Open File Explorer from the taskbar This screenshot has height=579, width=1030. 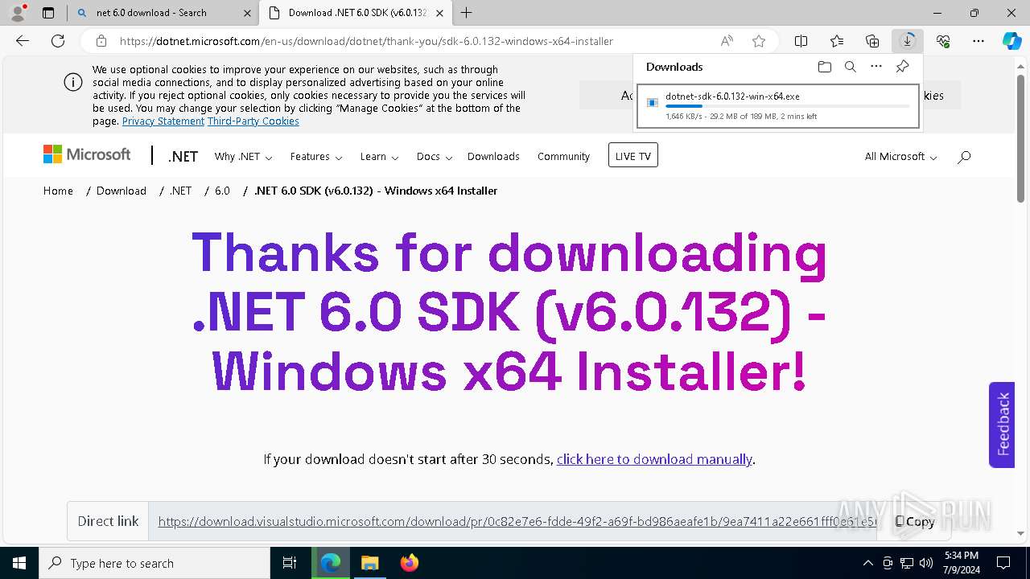tap(369, 563)
